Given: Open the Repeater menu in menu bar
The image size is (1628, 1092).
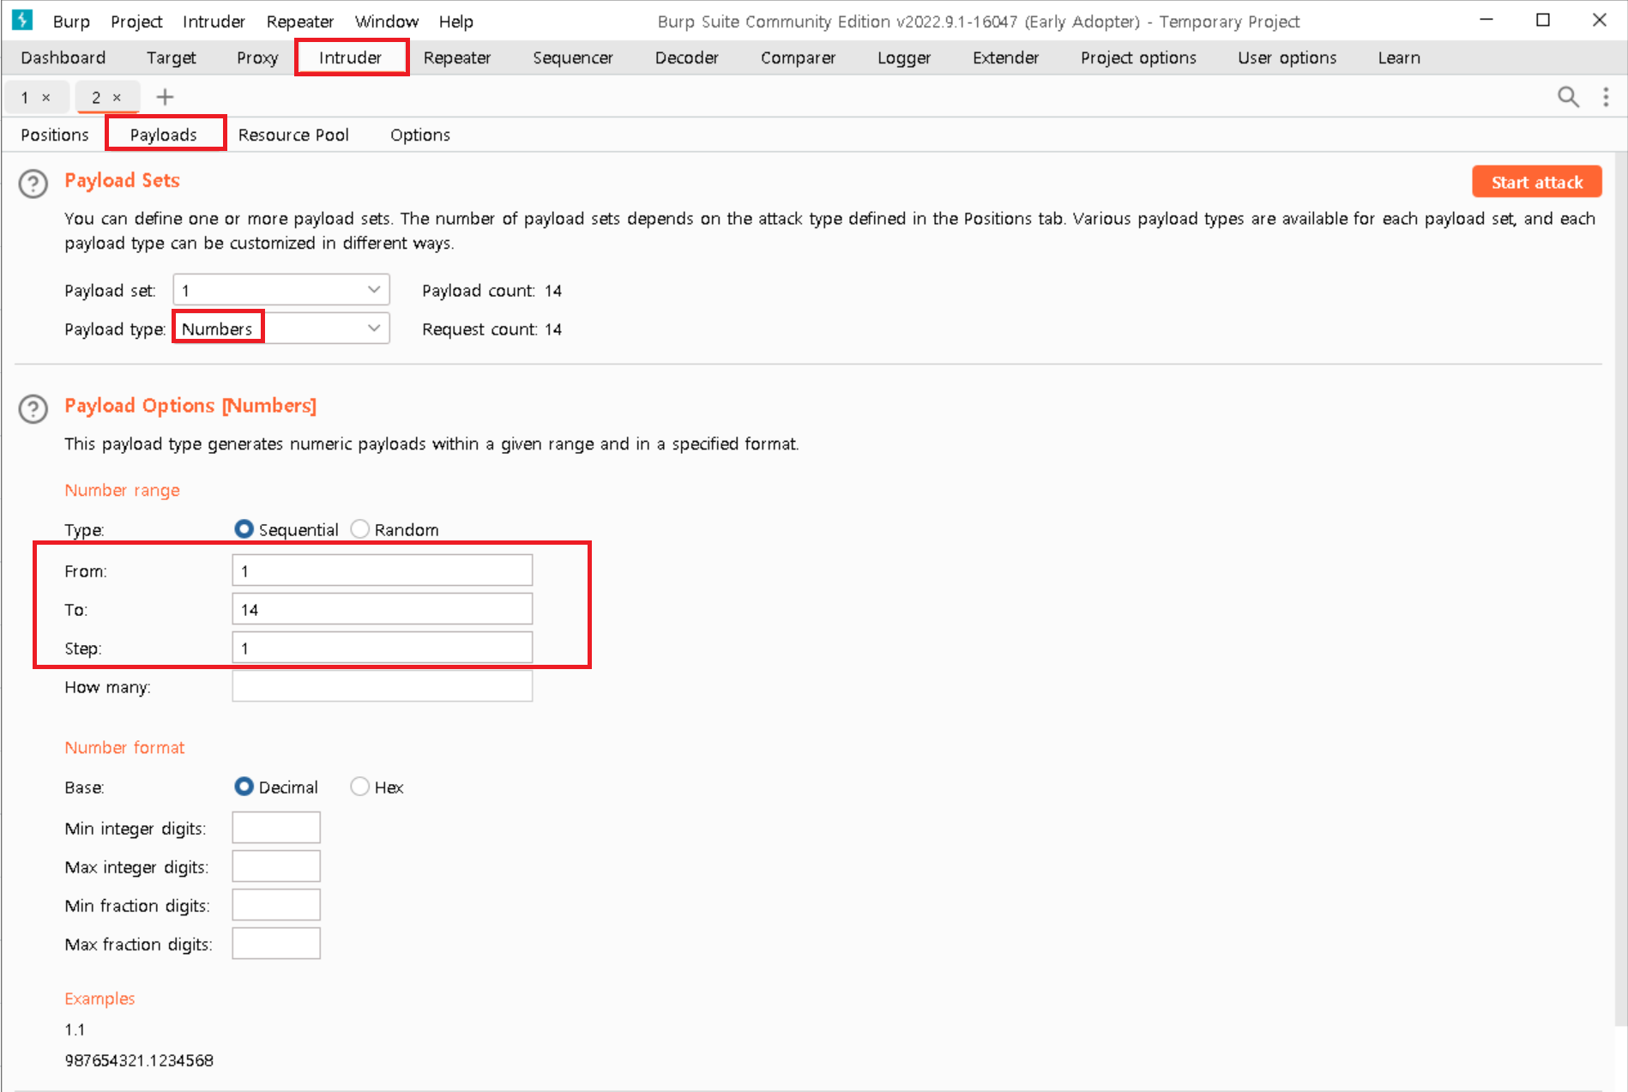Looking at the screenshot, I should pyautogui.click(x=299, y=21).
